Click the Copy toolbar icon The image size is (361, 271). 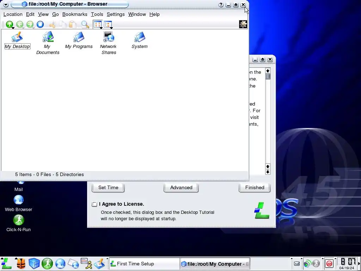coord(63,24)
